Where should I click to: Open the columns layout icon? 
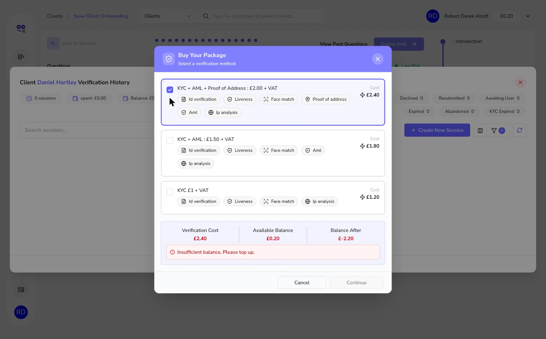(x=480, y=130)
